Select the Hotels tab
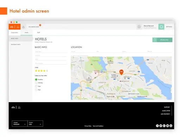This screenshot has height=137, width=183. pos(26,33)
